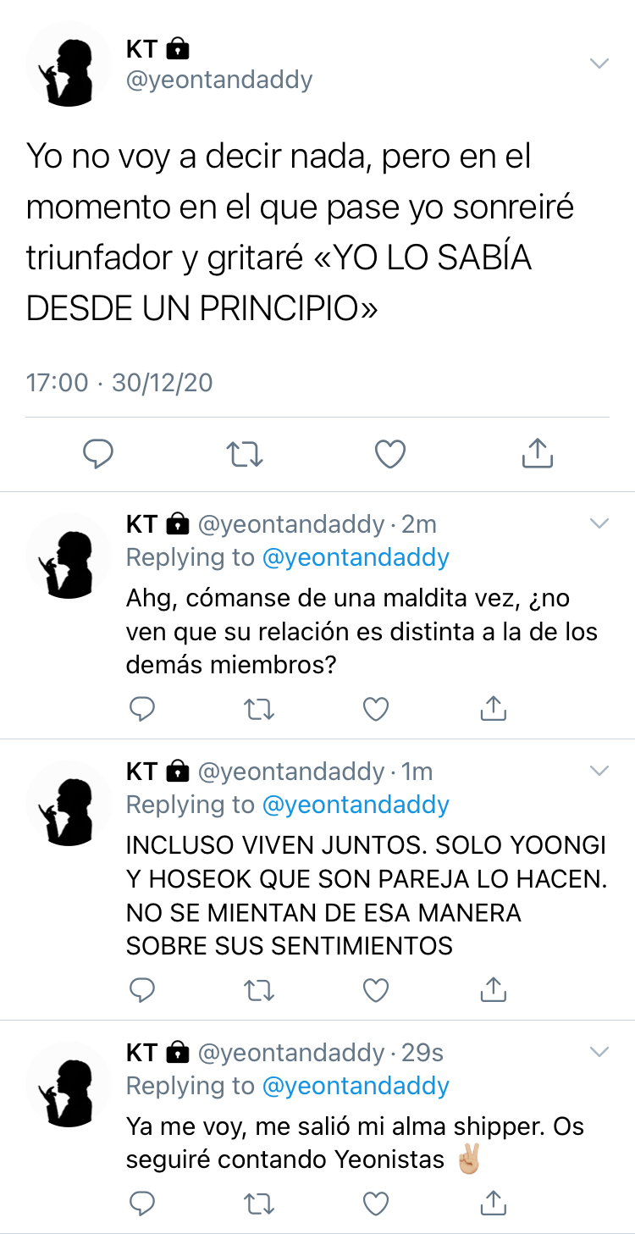Screen dimensions: 635x1234
Task: Share the 'INCLUSO VIVEN JUNTOS' tweet
Action: point(493,988)
